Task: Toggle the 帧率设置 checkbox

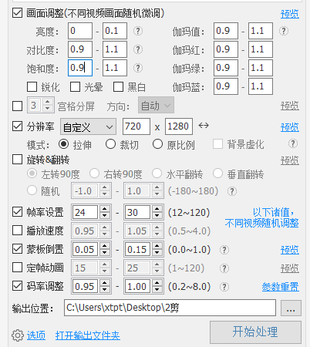Action: tap(17, 212)
